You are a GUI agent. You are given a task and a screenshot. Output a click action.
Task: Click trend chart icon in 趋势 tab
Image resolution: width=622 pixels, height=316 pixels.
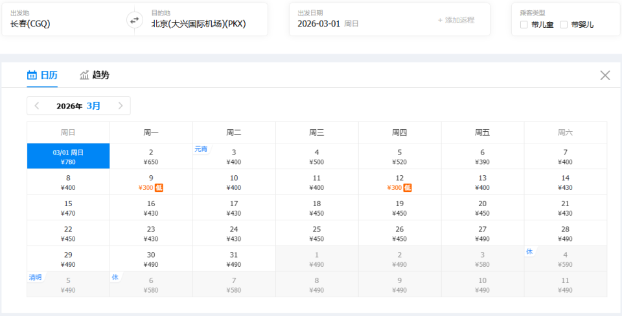84,75
